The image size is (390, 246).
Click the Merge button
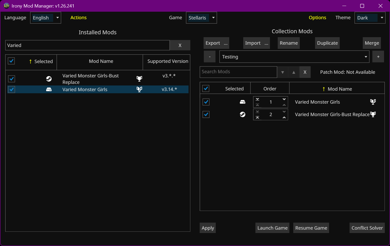point(372,43)
